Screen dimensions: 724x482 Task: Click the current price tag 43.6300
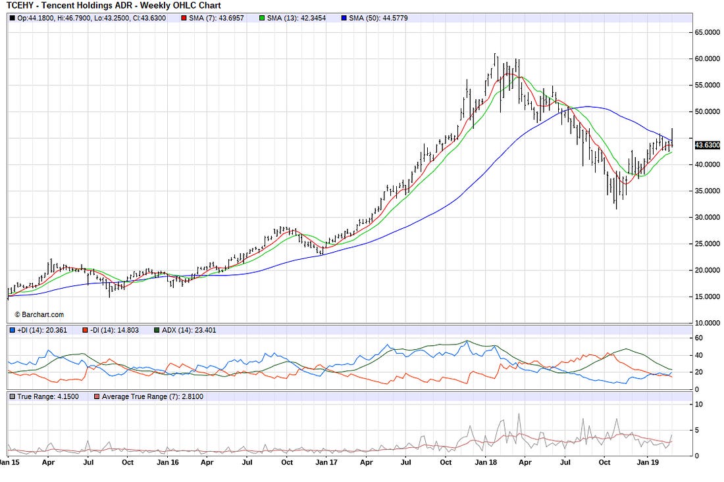click(708, 145)
